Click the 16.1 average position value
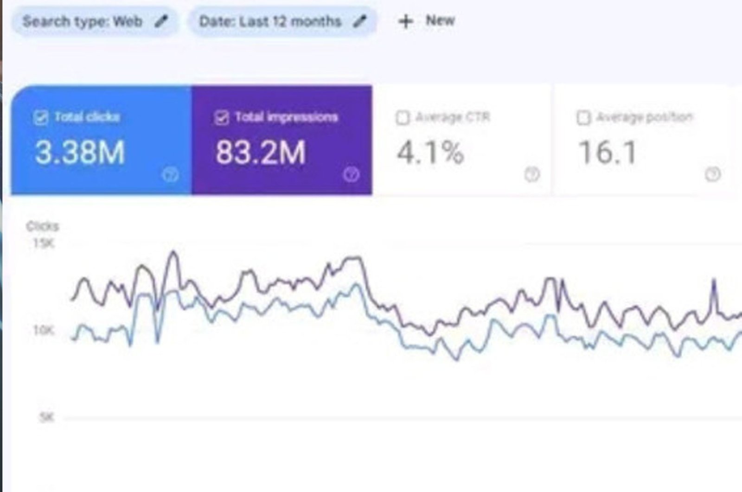Image resolution: width=742 pixels, height=492 pixels. pyautogui.click(x=607, y=153)
